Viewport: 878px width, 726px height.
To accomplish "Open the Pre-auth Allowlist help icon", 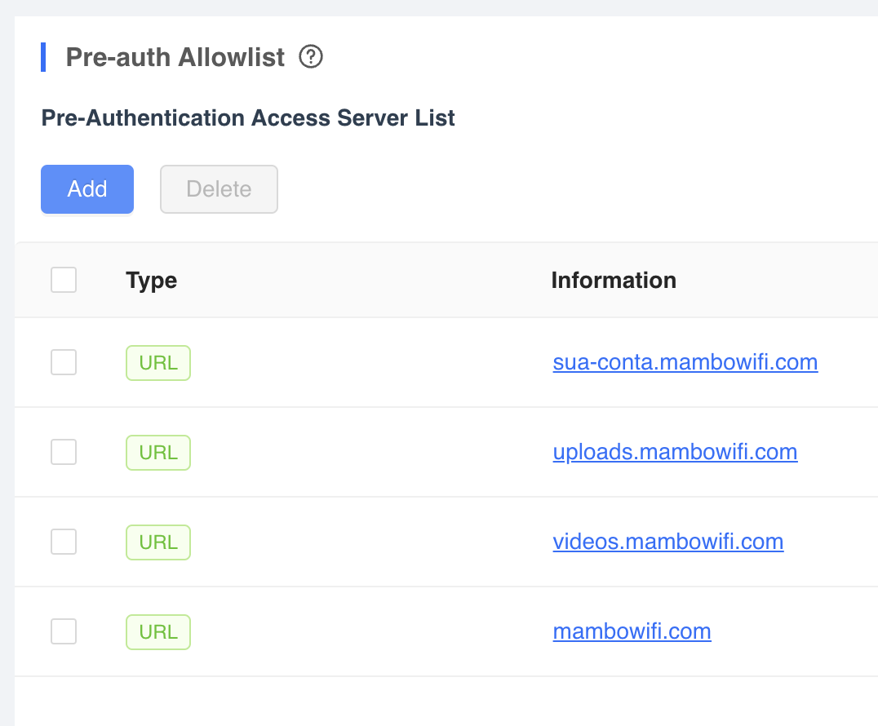I will pos(311,56).
